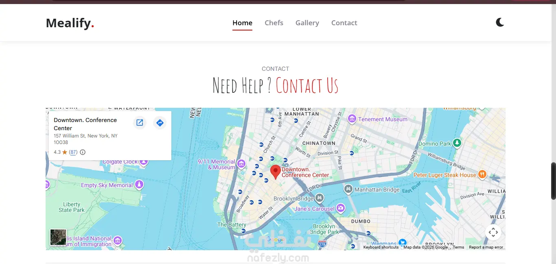
Task: Toggle the map camera controls button
Action: (x=493, y=232)
